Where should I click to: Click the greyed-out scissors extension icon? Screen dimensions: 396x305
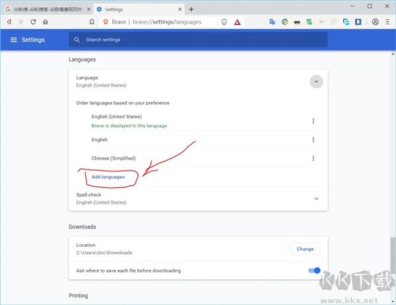tap(321, 22)
